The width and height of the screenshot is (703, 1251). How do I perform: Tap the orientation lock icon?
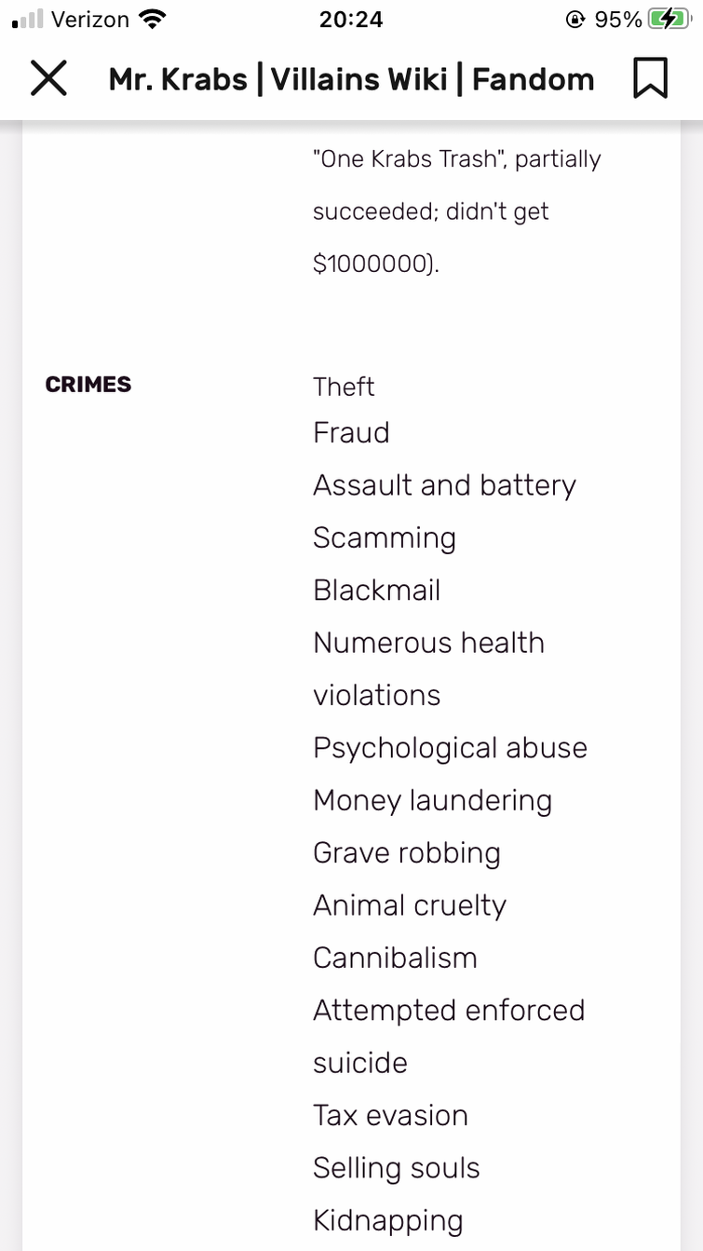pos(575,20)
